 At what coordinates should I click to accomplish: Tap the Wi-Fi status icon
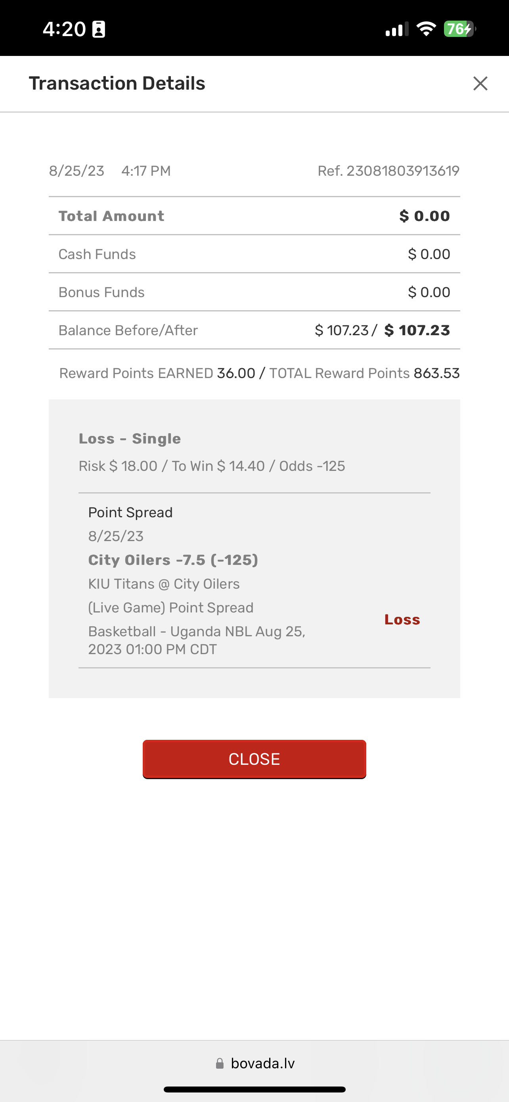point(426,29)
